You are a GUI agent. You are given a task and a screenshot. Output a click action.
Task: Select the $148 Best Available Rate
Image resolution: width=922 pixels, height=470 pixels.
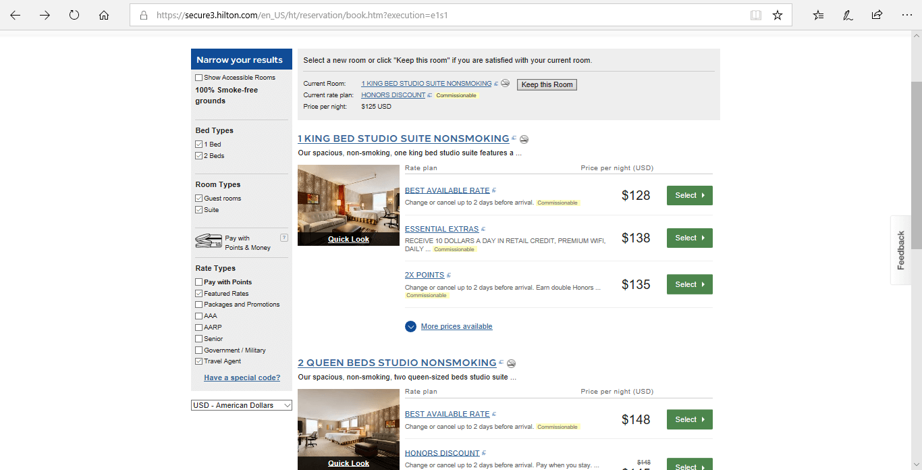[x=689, y=419]
